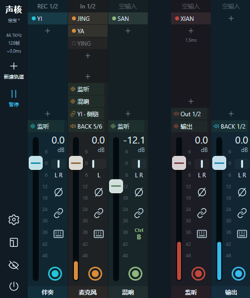
Task: Click the 混响 channel fader handle
Action: 116,186
